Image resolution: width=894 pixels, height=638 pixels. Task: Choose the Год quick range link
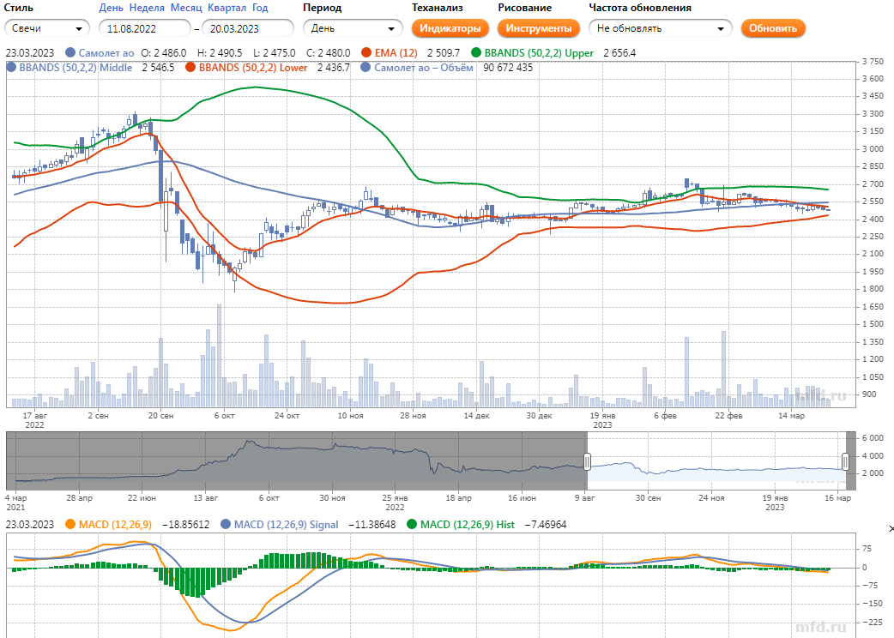click(x=260, y=8)
